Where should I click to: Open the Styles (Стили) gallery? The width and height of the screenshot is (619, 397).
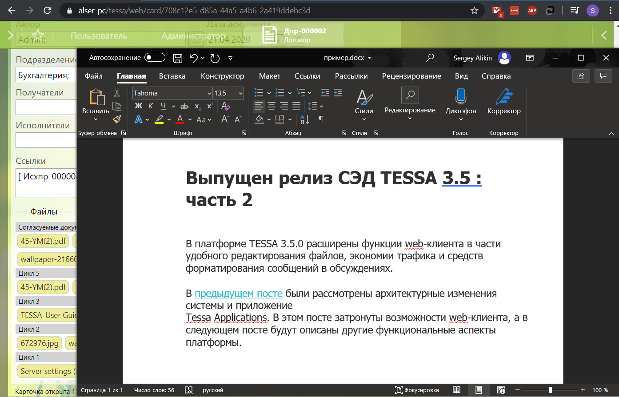[x=364, y=104]
